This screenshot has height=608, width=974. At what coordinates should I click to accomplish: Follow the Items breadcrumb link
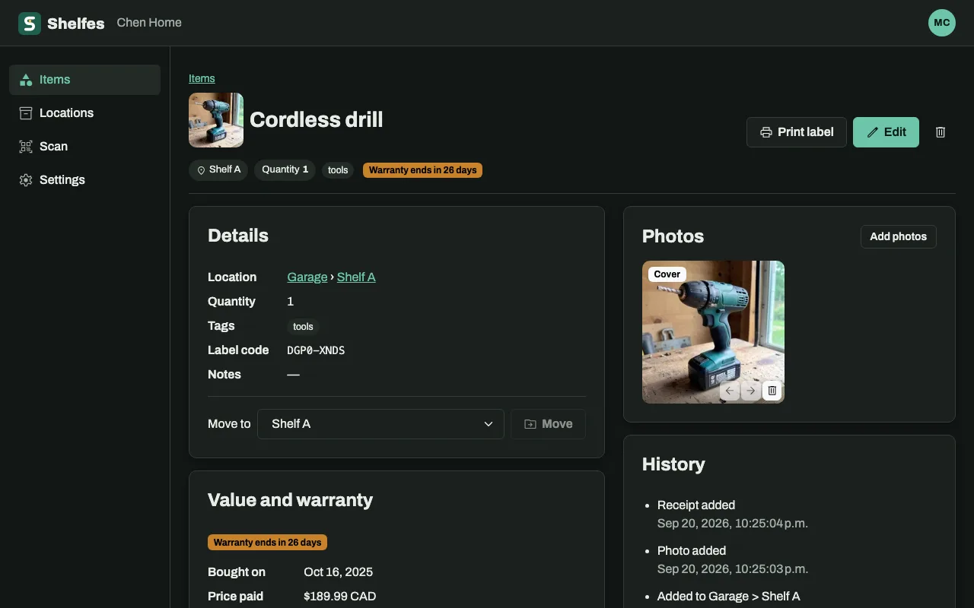[x=202, y=78]
